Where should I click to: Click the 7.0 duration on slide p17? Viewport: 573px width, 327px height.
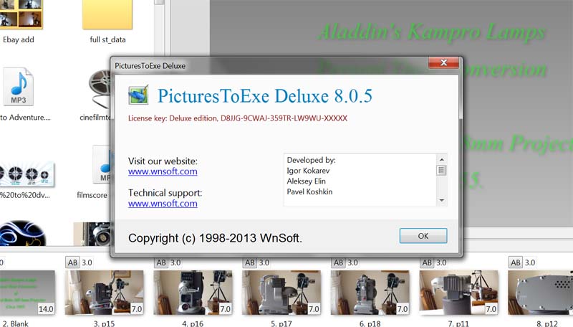click(x=314, y=309)
